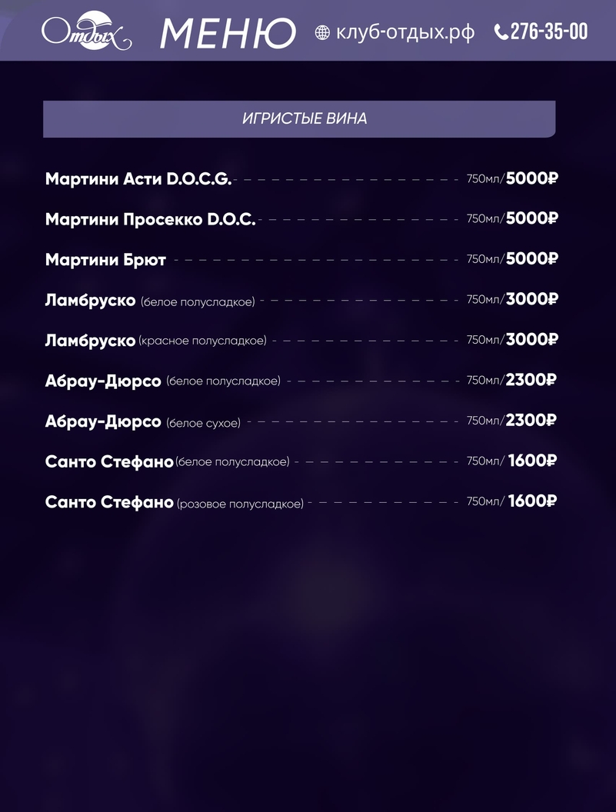Click the 1600₽ price of pink Санто Стефано
Image resolution: width=616 pixels, height=812 pixels.
point(532,501)
